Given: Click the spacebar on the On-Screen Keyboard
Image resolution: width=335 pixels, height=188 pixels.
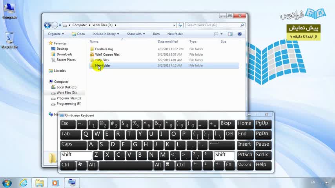Looking at the screenshot, I should click(126, 166).
